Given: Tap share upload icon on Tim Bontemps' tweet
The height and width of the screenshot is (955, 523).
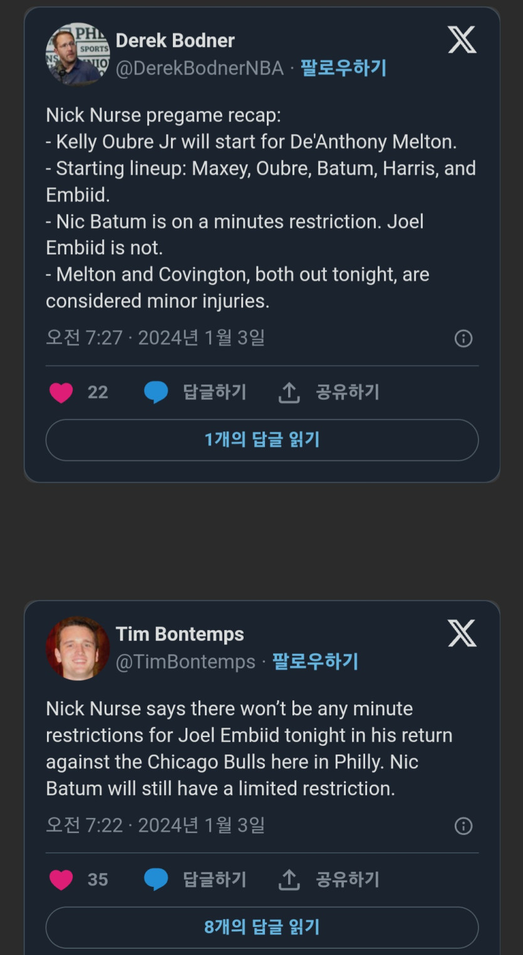Looking at the screenshot, I should [x=289, y=880].
